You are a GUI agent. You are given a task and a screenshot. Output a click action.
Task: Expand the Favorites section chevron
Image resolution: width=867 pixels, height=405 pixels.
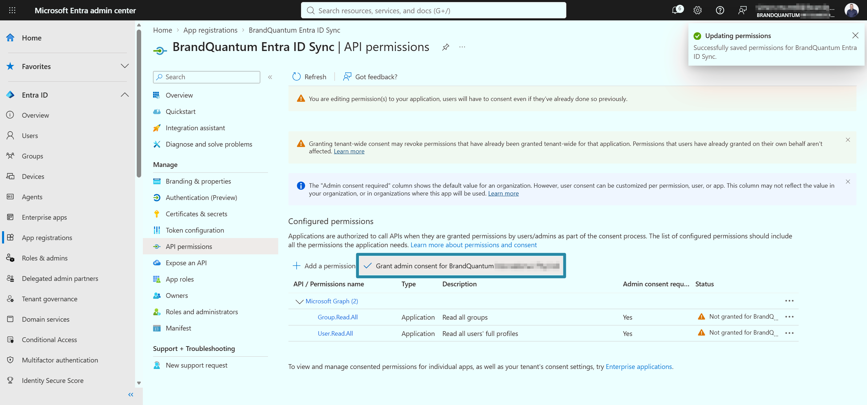point(125,66)
